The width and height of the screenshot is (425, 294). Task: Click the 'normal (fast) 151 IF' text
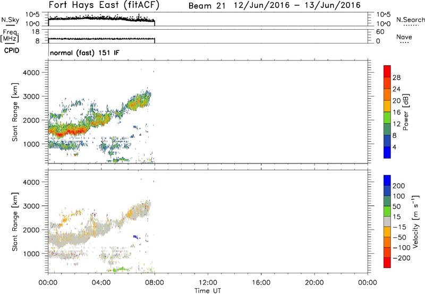click(84, 53)
